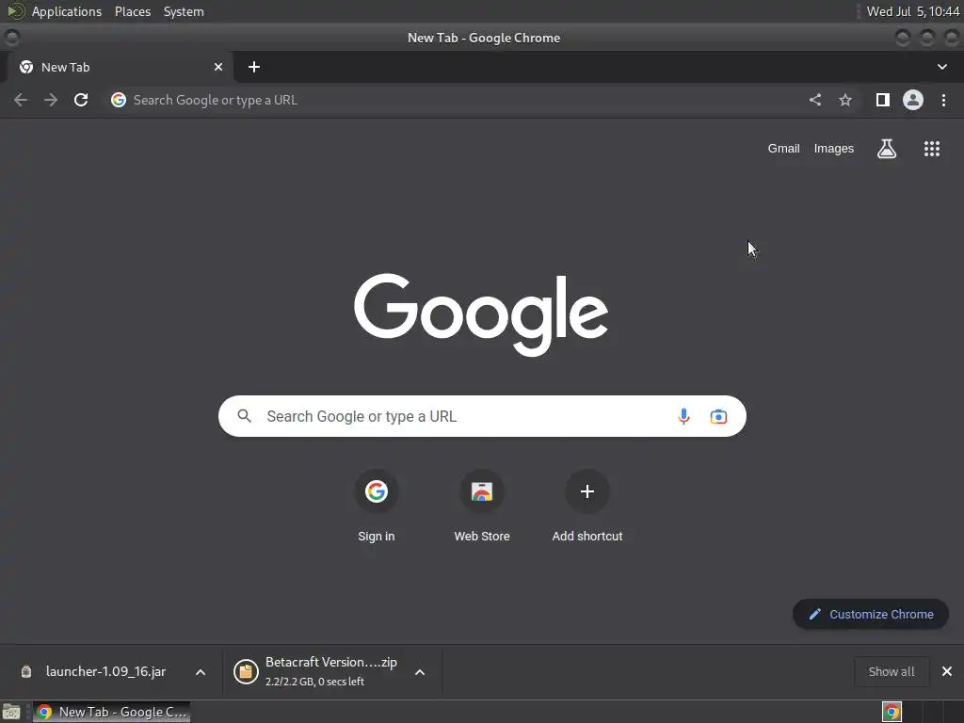Open the Applications menu
This screenshot has width=964, height=723.
point(67,11)
